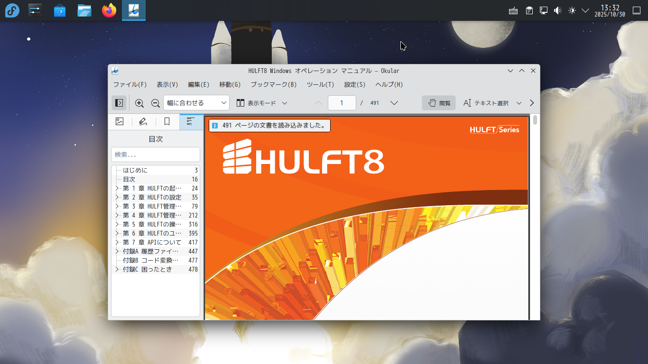Launch Discover software center from taskbar
Screen dimensions: 648x364
(60, 10)
